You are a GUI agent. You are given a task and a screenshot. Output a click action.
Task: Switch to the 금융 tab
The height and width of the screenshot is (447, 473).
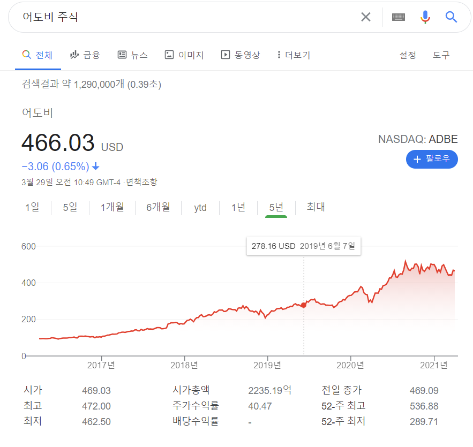85,55
